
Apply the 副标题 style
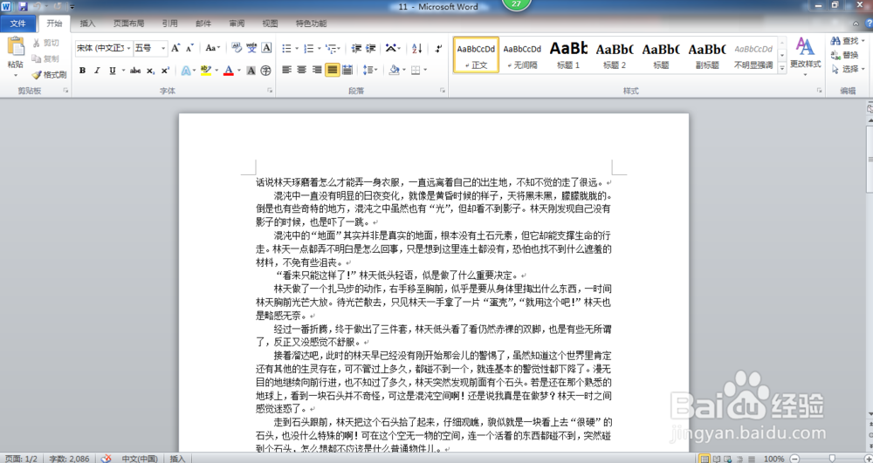(707, 54)
